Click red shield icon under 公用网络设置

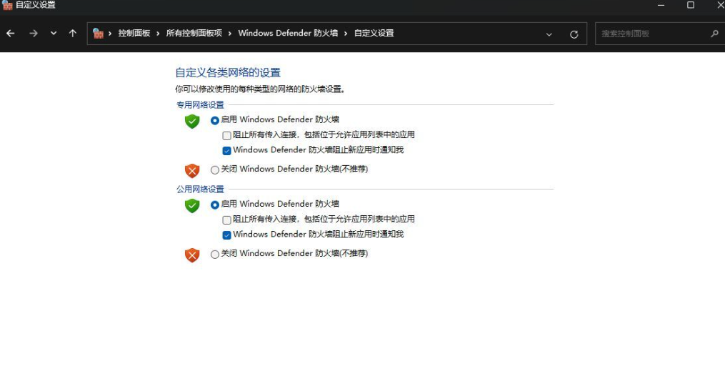point(192,255)
